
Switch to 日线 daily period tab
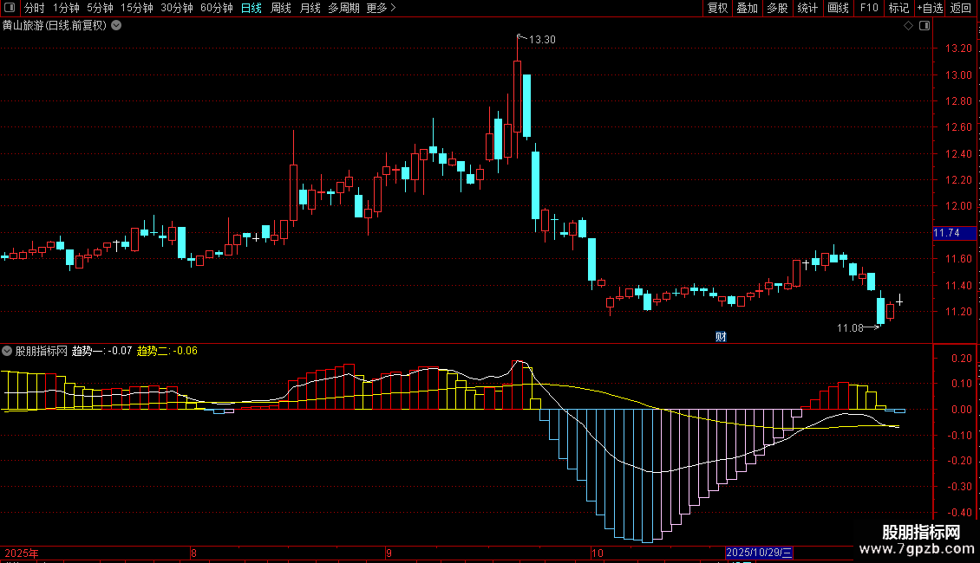click(x=252, y=8)
